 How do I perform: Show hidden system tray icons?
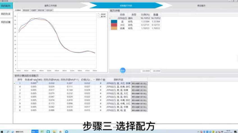point(198,132)
